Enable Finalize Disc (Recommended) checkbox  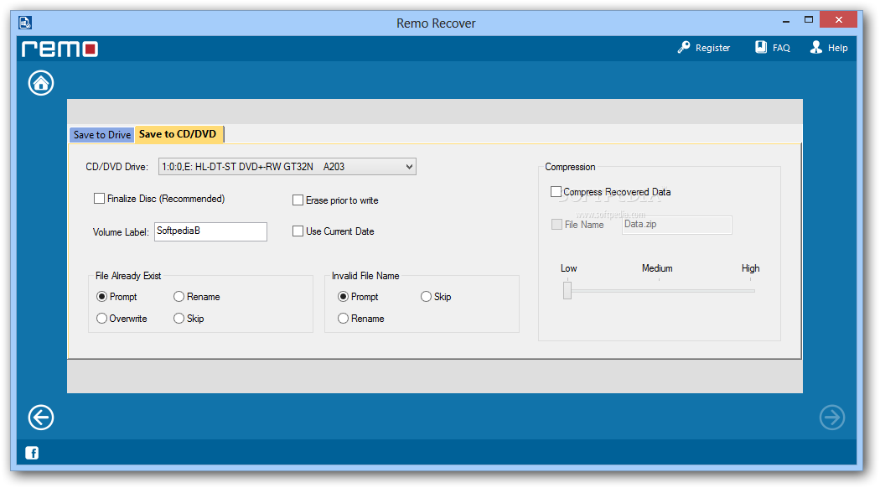coord(100,198)
